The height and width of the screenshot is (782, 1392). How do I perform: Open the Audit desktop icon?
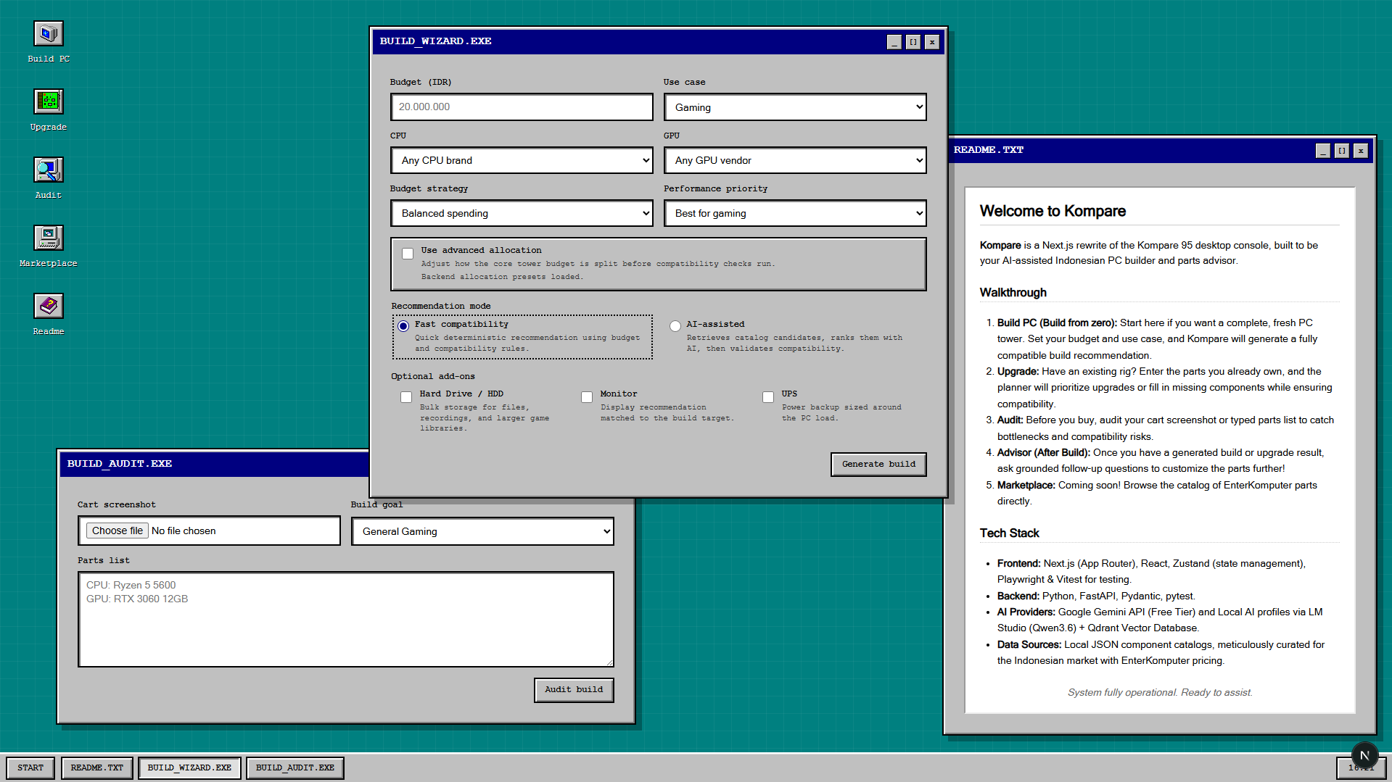pyautogui.click(x=49, y=178)
